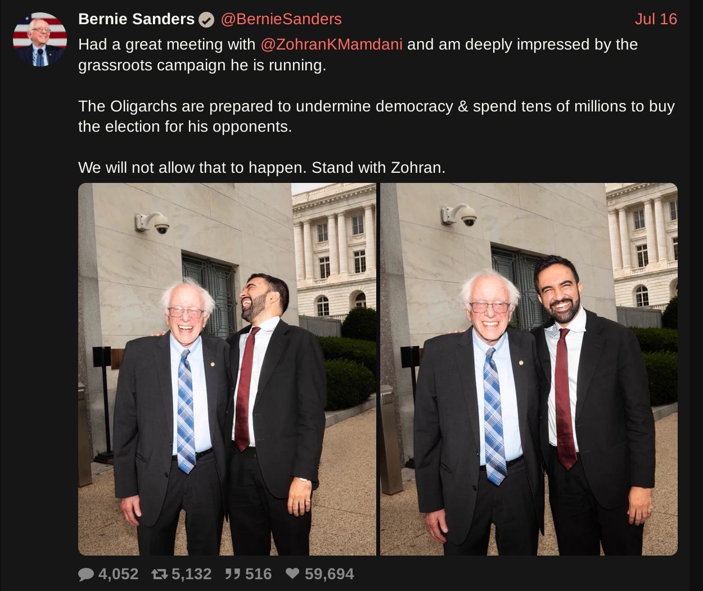The image size is (703, 591).
Task: Open the right photo of both men facing the camera
Action: [529, 369]
